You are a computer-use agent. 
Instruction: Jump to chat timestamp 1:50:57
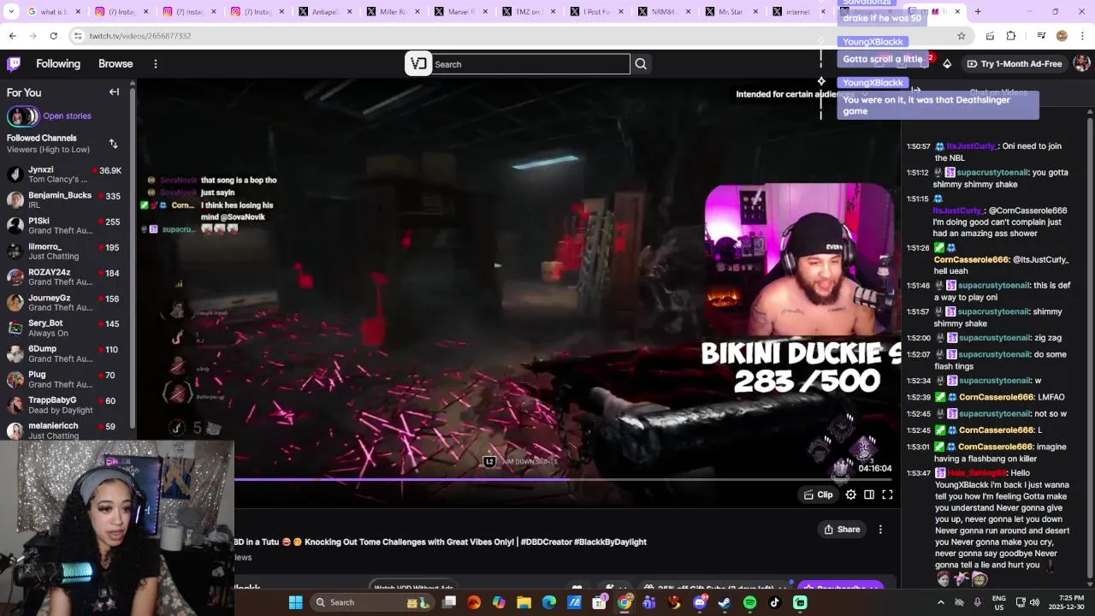pyautogui.click(x=918, y=146)
